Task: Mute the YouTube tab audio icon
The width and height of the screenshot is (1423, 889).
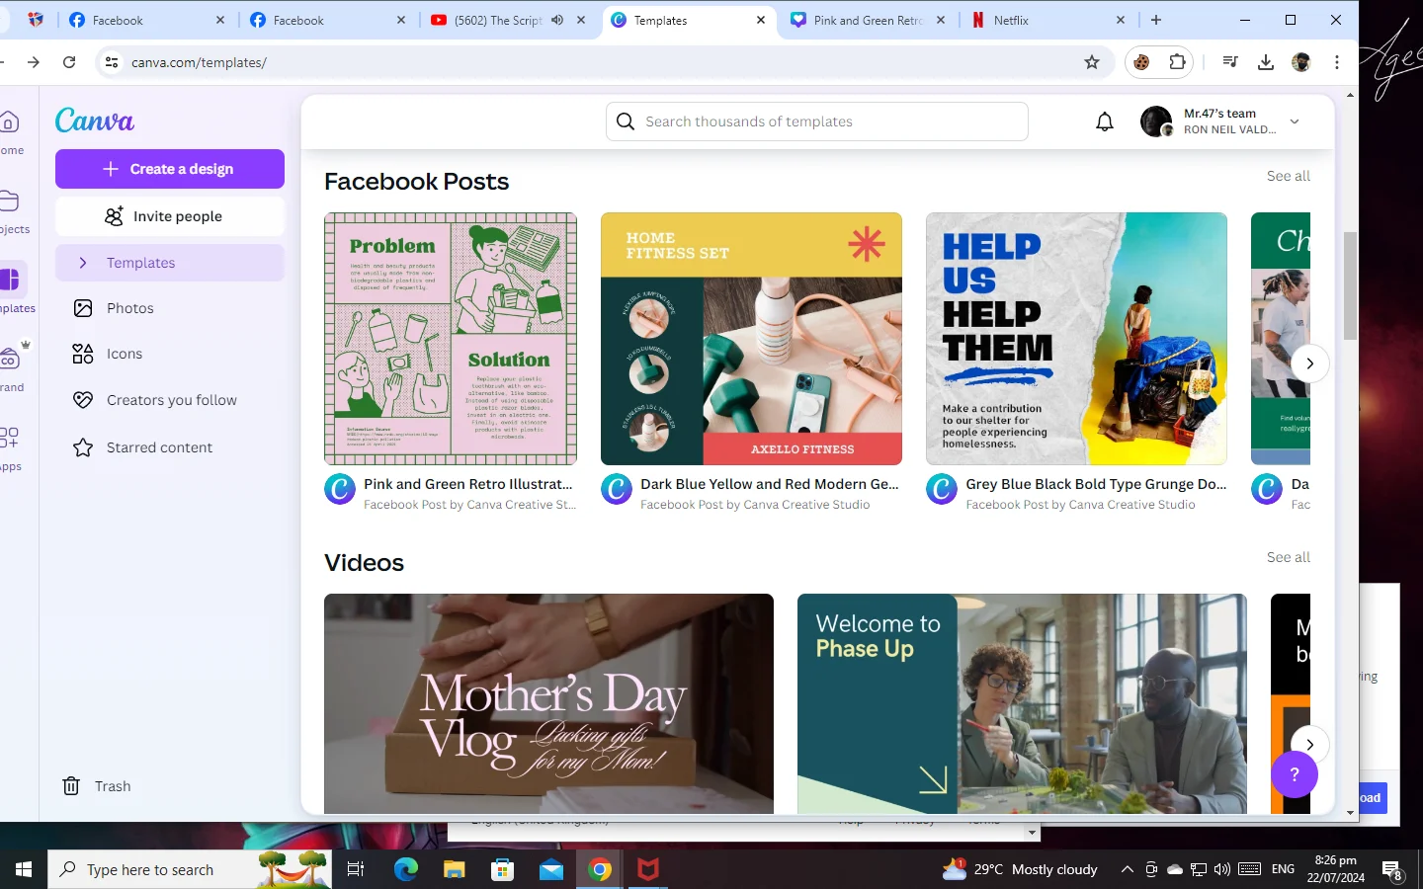Action: pyautogui.click(x=557, y=20)
